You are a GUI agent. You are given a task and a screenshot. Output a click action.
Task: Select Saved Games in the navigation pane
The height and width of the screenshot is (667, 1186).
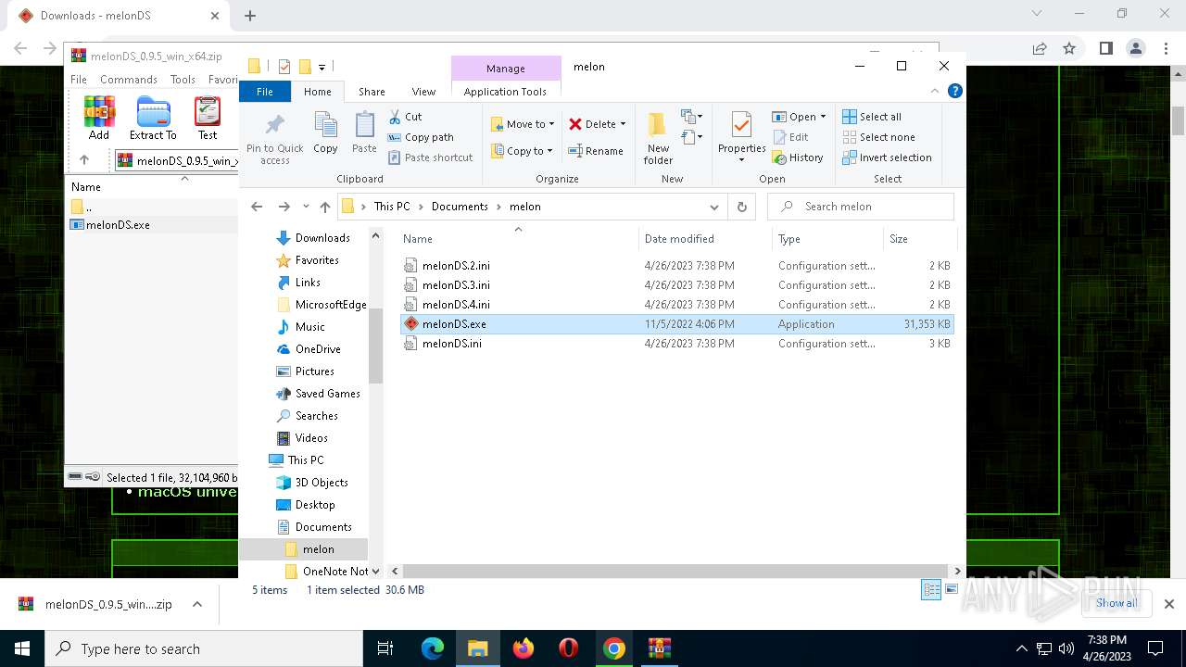[x=318, y=394]
